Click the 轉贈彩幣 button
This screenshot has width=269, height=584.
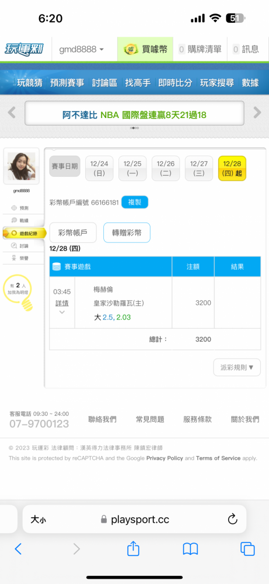coord(127,233)
